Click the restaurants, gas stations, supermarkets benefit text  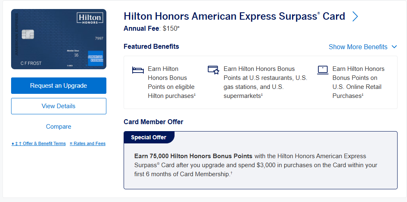pyautogui.click(x=265, y=82)
